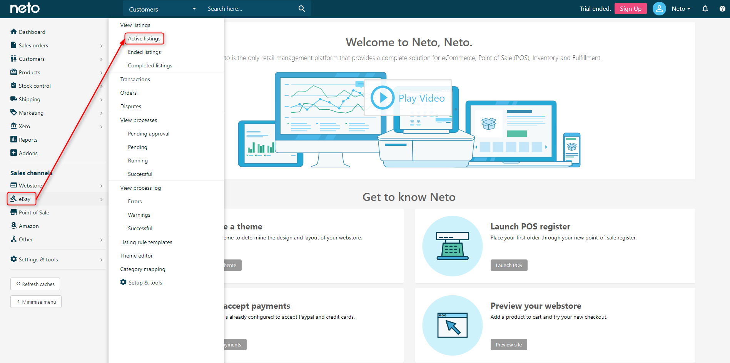Open Pending approval processes

149,134
